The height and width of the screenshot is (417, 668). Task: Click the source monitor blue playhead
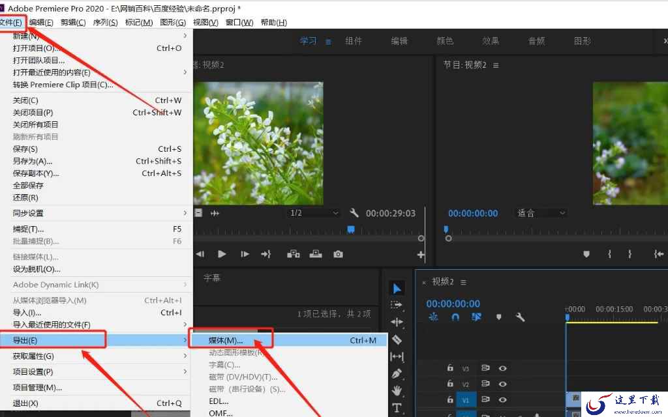click(351, 229)
